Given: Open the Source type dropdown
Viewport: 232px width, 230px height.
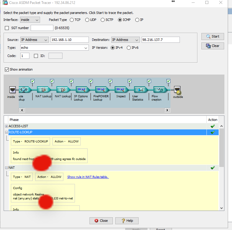Looking at the screenshot, I should tap(35, 40).
